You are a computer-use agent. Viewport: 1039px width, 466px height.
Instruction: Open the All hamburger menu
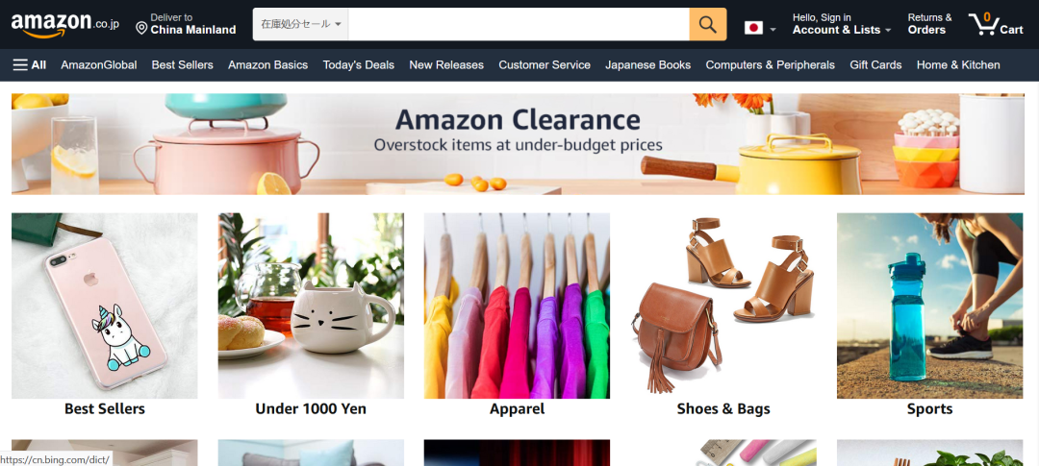[x=29, y=65]
